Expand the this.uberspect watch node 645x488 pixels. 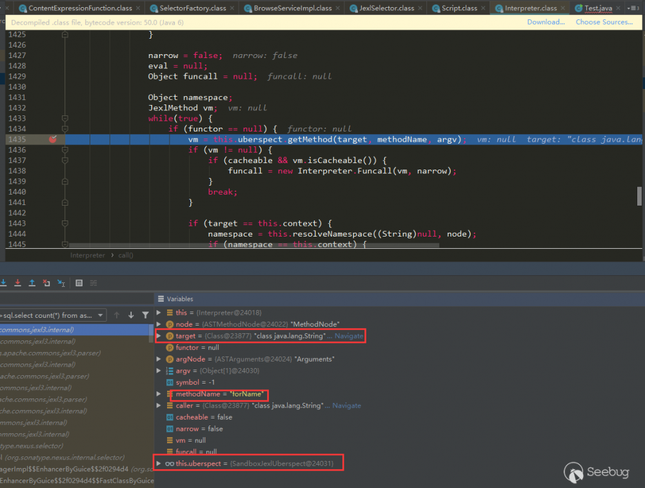159,464
